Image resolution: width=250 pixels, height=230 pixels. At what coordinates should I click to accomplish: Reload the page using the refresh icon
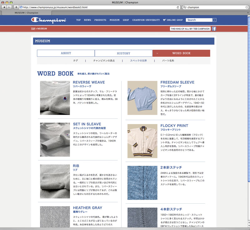coord(178,7)
